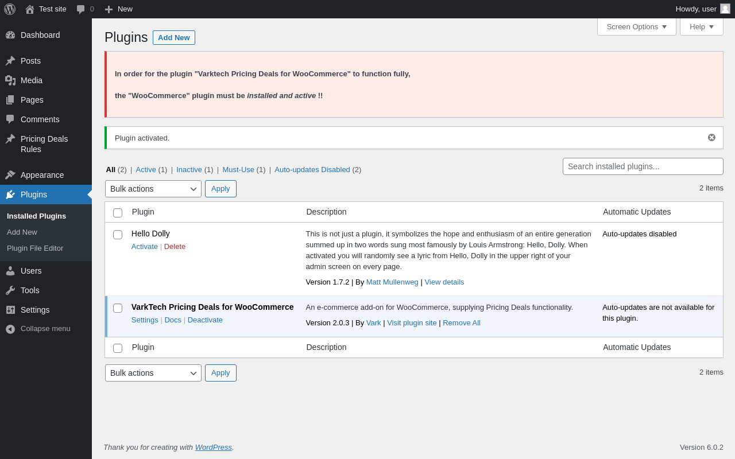Click the Users person icon
Viewport: 735px width, 459px height.
(x=10, y=271)
